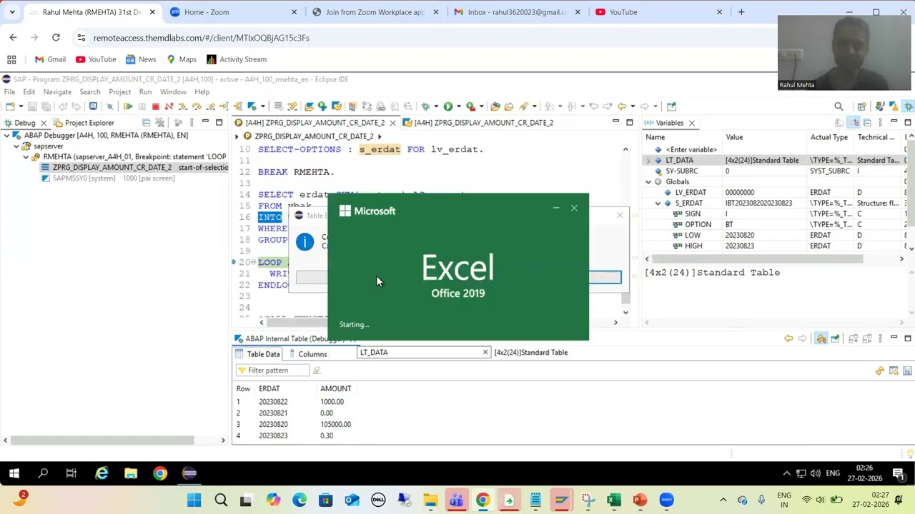Switch to the Home - Zoom browser tab
The image size is (915, 514).
(232, 12)
